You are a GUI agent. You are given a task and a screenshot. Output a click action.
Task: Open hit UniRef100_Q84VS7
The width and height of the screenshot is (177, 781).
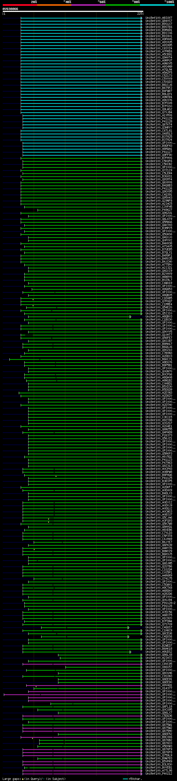(158, 21)
